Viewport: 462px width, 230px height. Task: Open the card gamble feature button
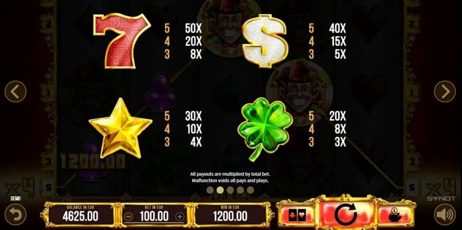[x=296, y=215]
